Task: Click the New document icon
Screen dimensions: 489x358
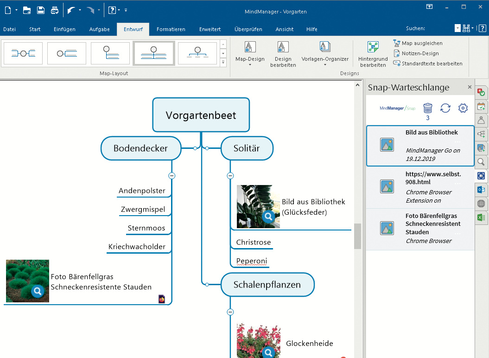Action: 8,10
